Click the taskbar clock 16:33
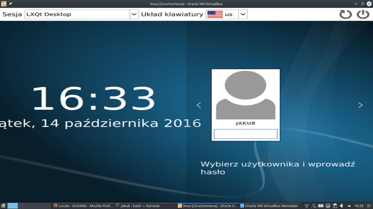The height and width of the screenshot is (209, 373). point(359,206)
